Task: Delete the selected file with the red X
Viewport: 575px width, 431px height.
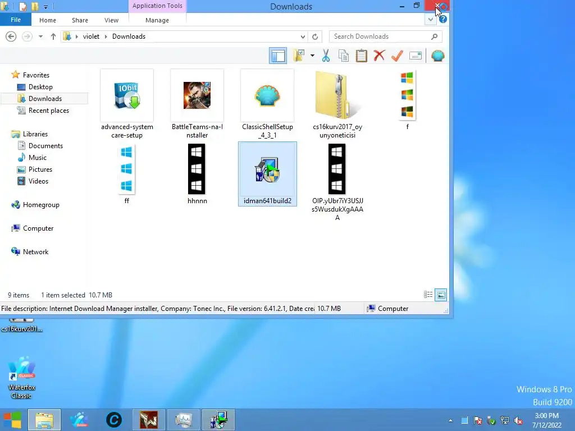Action: 379,56
